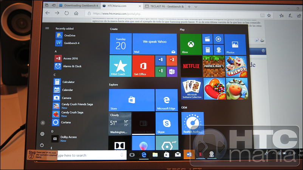Image resolution: width=303 pixels, height=170 pixels.
Task: Open Word from the taskbar
Action: [189, 154]
